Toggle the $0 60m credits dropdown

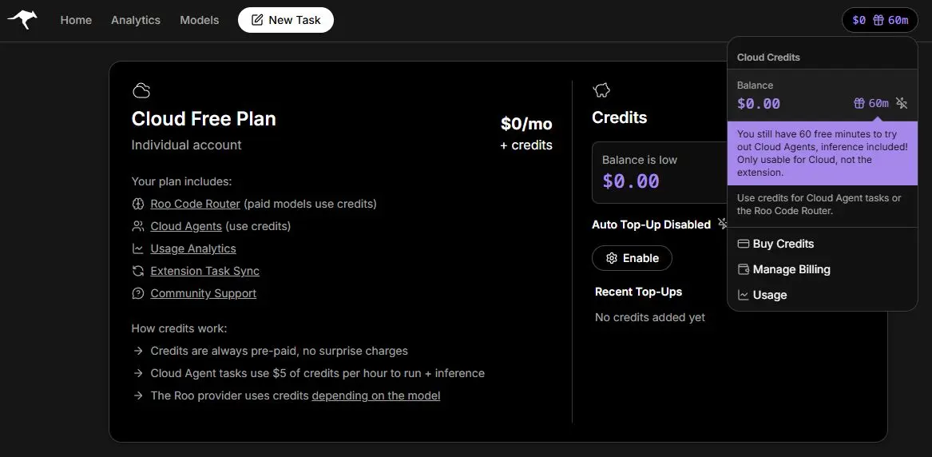click(879, 20)
